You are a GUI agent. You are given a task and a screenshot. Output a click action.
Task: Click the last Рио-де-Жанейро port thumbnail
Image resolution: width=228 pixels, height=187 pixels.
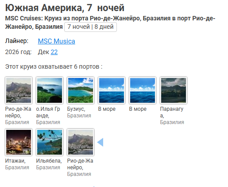coord(81,142)
